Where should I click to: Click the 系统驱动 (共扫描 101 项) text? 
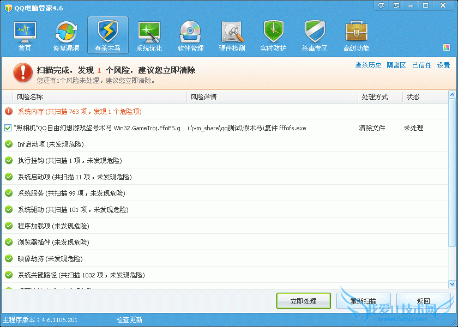73,210
